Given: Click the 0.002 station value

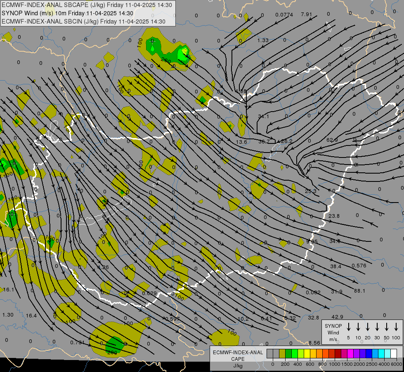Looking at the screenshot, I should tap(313, 292).
